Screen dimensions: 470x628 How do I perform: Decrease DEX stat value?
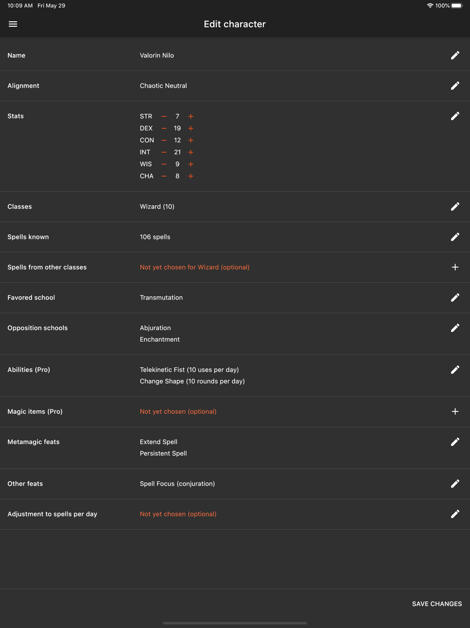(164, 128)
